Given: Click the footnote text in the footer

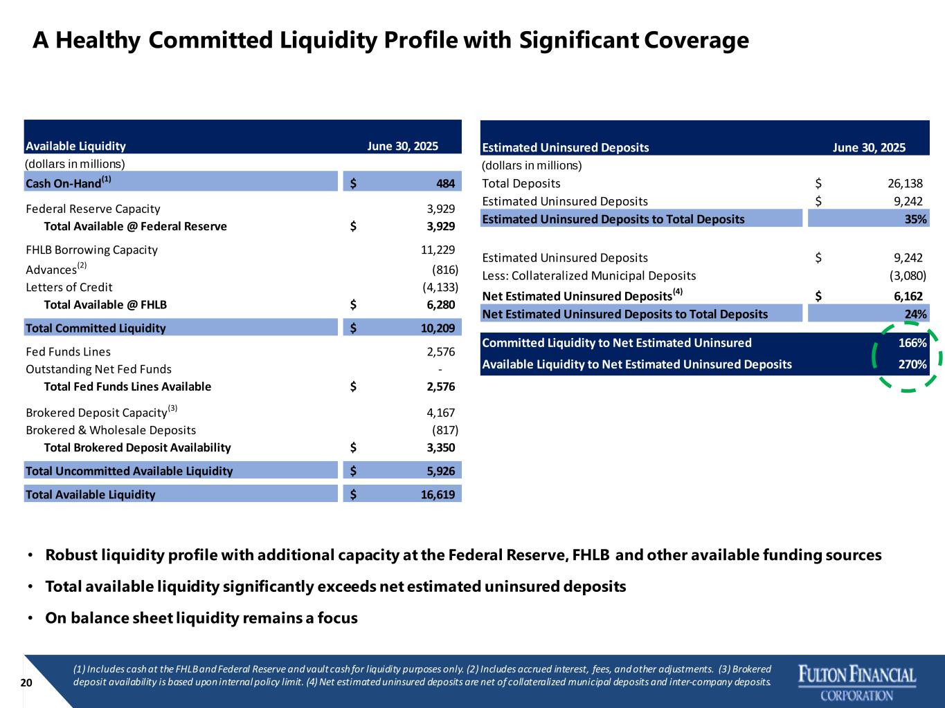Looking at the screenshot, I should click(422, 676).
